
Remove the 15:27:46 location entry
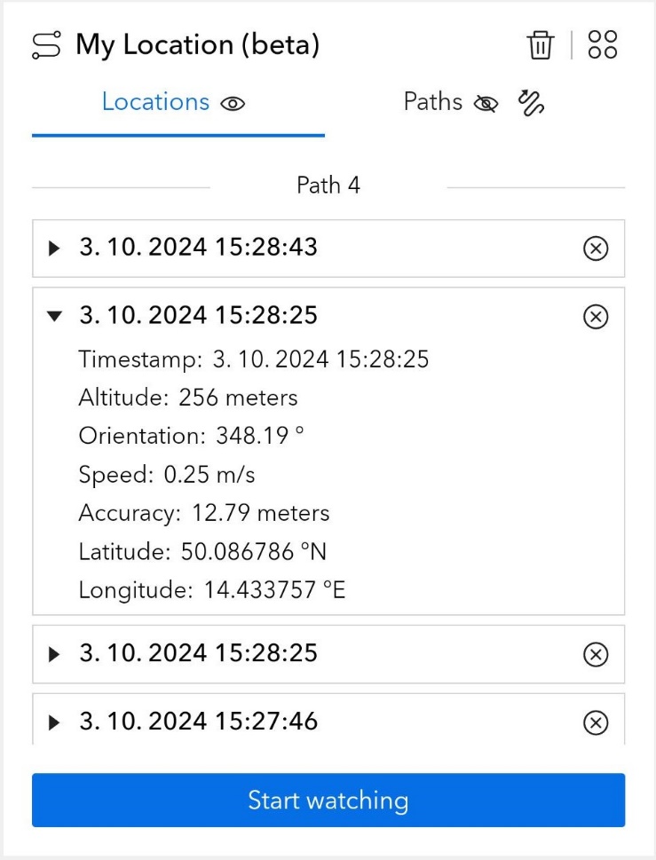click(596, 722)
